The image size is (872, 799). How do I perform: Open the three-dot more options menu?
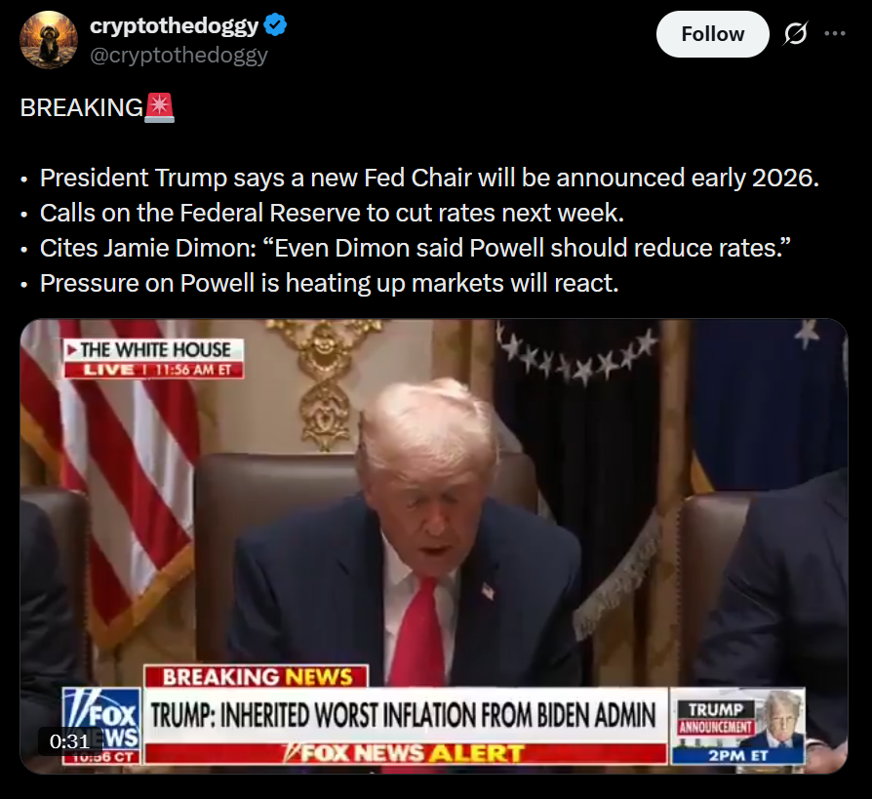tap(835, 34)
